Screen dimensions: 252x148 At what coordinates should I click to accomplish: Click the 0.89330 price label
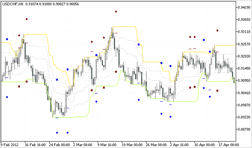point(244,117)
